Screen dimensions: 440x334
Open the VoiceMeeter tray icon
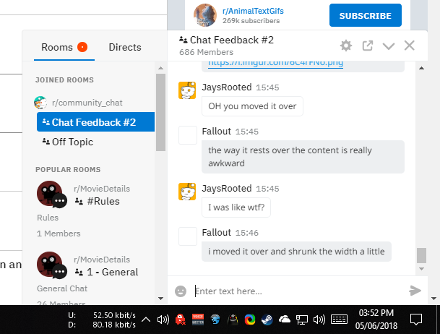click(198, 320)
